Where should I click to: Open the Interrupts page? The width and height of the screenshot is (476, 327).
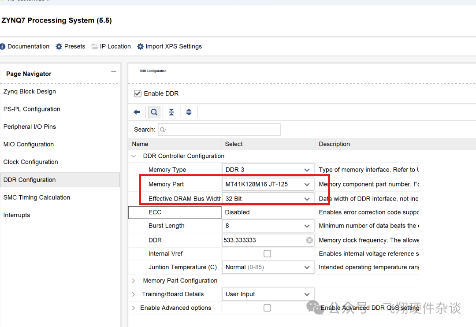pyautogui.click(x=17, y=215)
